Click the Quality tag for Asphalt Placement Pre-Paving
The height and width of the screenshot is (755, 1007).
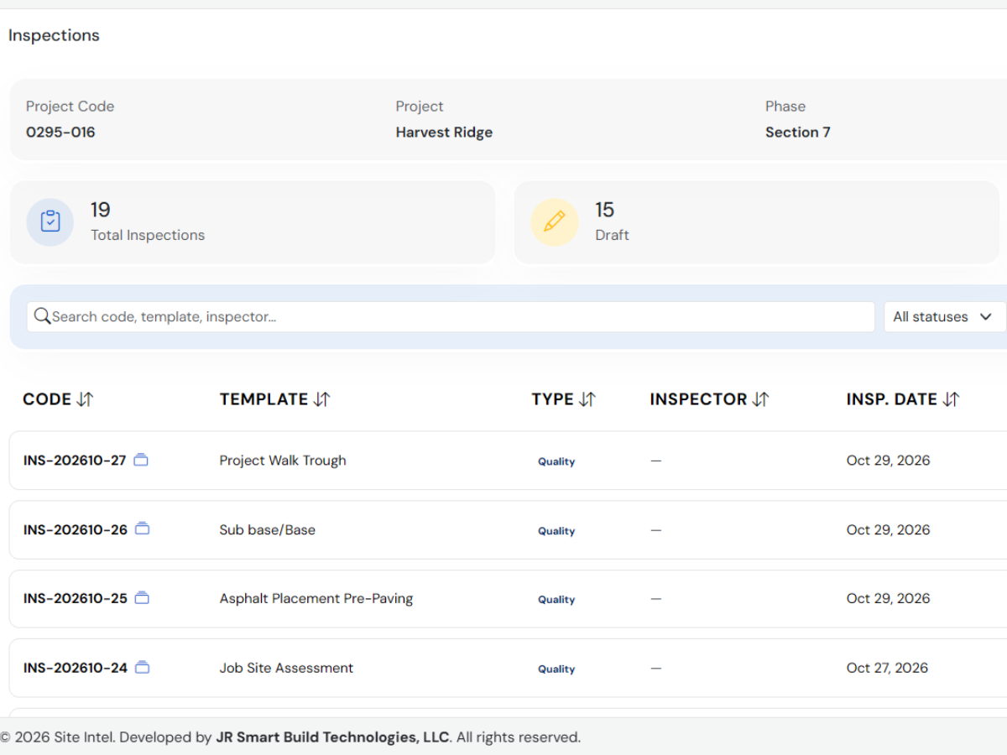click(556, 600)
